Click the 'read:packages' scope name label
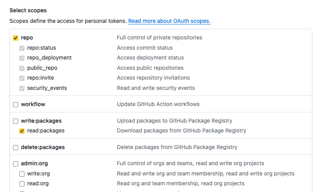323x192 pixels. 46,131
